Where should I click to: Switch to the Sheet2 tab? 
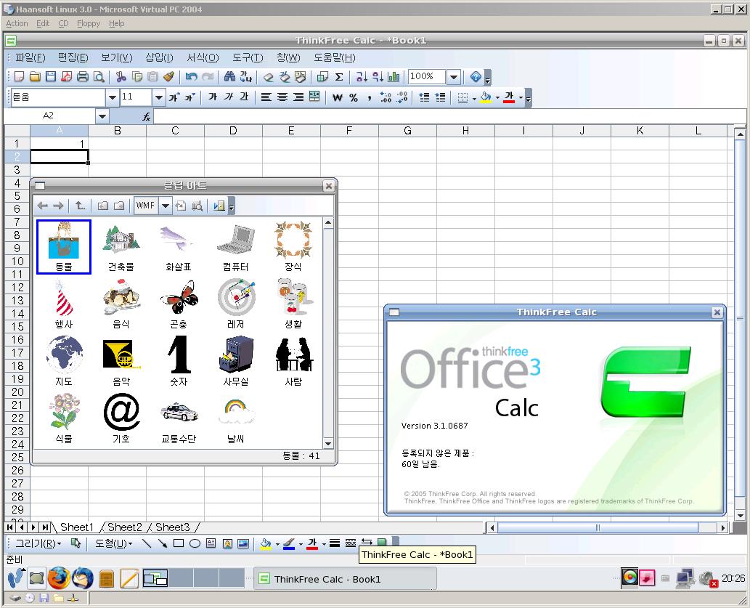[125, 527]
